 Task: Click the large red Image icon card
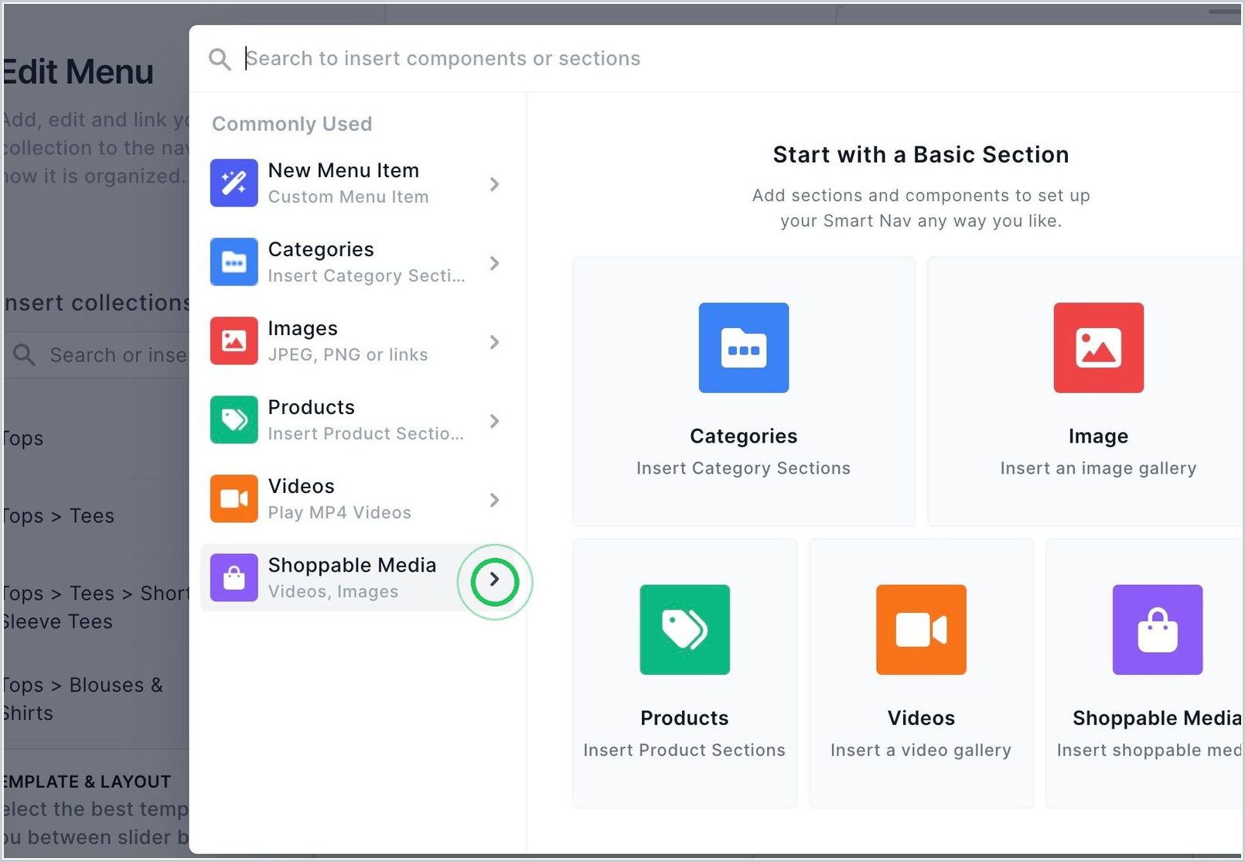(1098, 347)
